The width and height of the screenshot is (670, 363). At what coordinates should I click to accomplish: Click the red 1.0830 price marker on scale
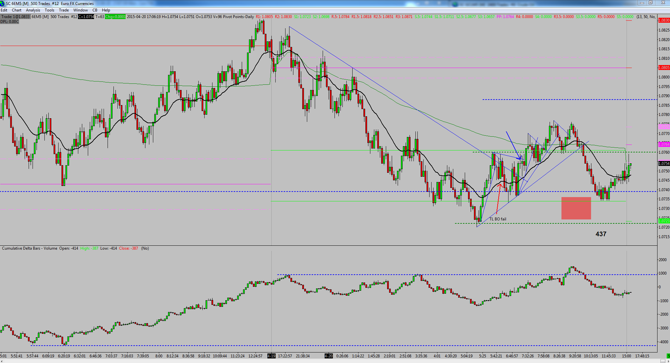coord(664,20)
